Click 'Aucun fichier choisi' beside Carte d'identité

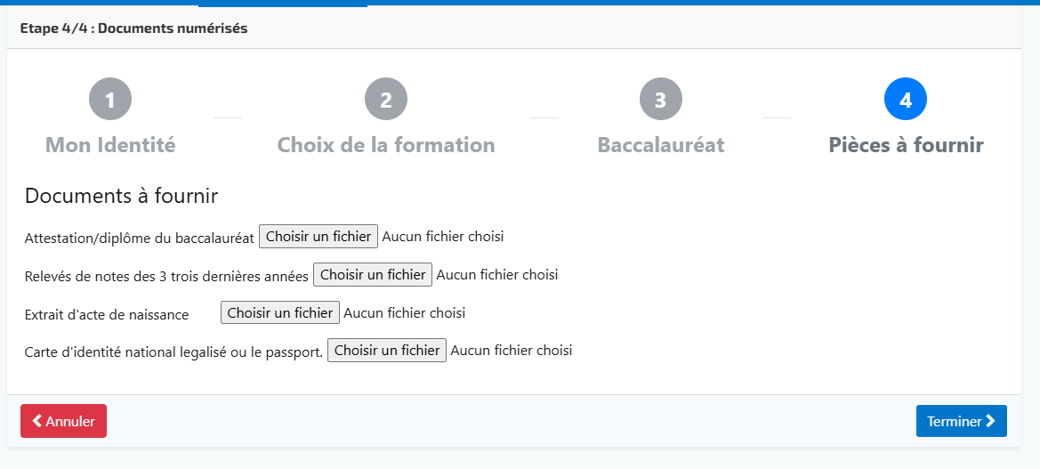(x=512, y=351)
